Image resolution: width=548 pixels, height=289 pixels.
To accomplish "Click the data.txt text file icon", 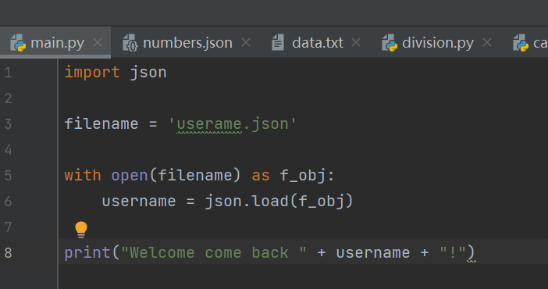I will click(x=278, y=43).
